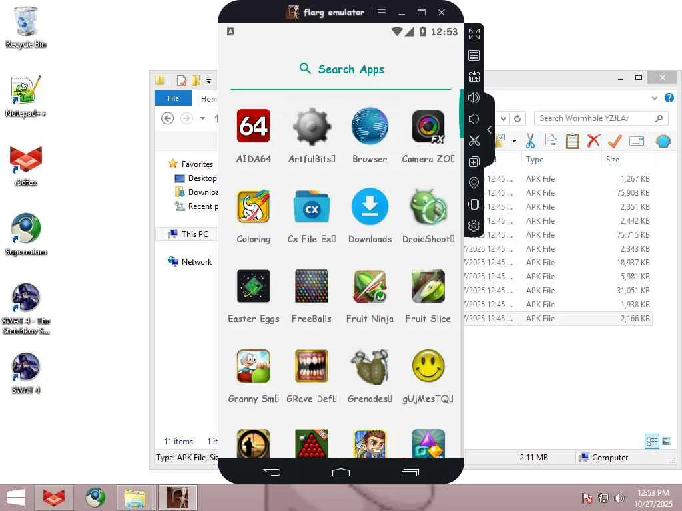Image resolution: width=682 pixels, height=511 pixels.
Task: Open the recent locations dropdown in Explorer
Action: click(x=202, y=118)
